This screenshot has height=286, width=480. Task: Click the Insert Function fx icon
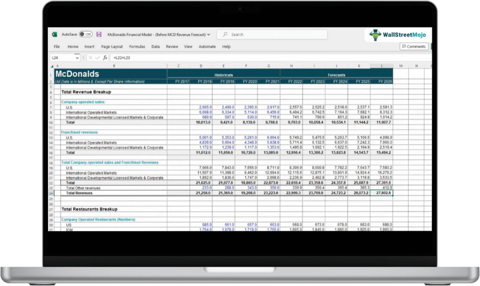(x=104, y=58)
